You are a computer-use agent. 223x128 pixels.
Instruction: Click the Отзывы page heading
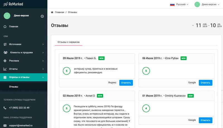click(x=60, y=25)
